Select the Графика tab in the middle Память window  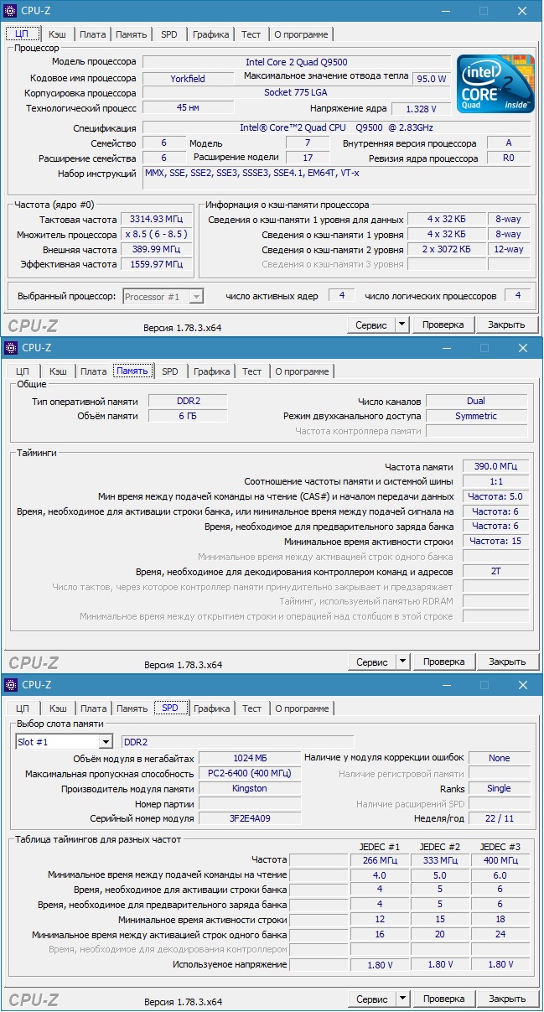[211, 371]
